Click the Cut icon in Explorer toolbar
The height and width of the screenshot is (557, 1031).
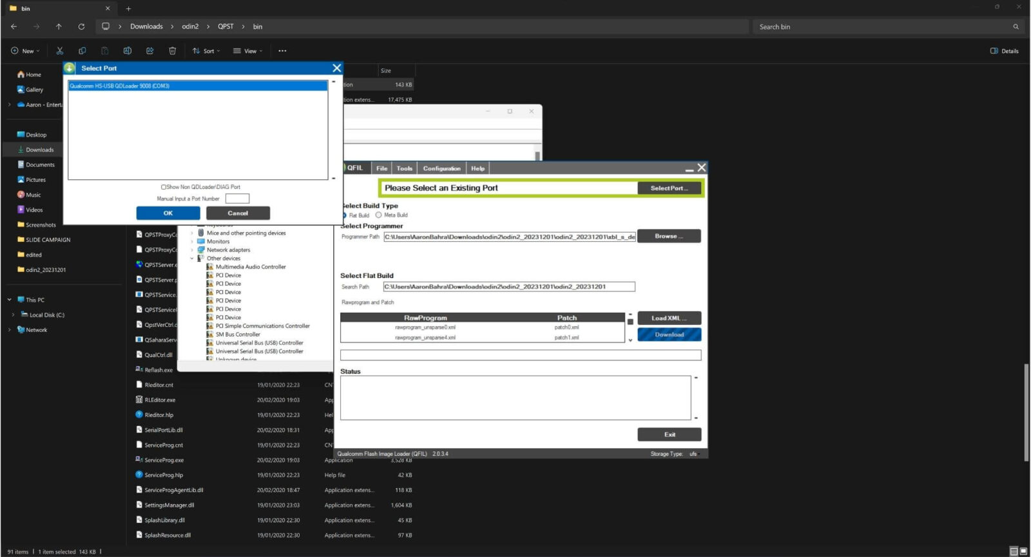pos(59,51)
